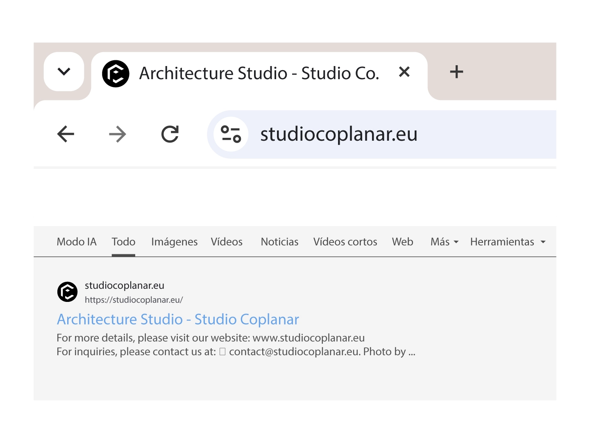
Task: Go back with the back arrow
Action: (x=66, y=134)
